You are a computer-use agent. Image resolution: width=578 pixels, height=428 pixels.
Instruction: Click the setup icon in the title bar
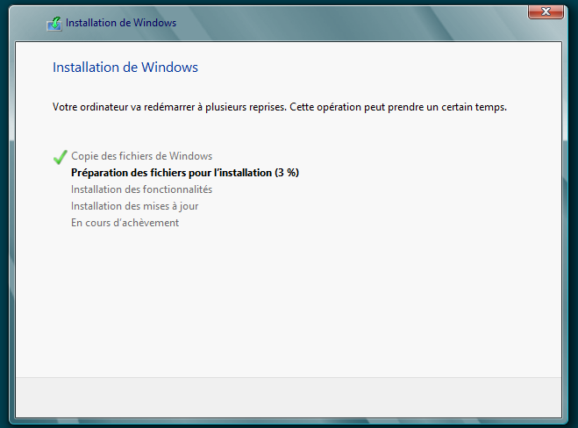pos(54,23)
